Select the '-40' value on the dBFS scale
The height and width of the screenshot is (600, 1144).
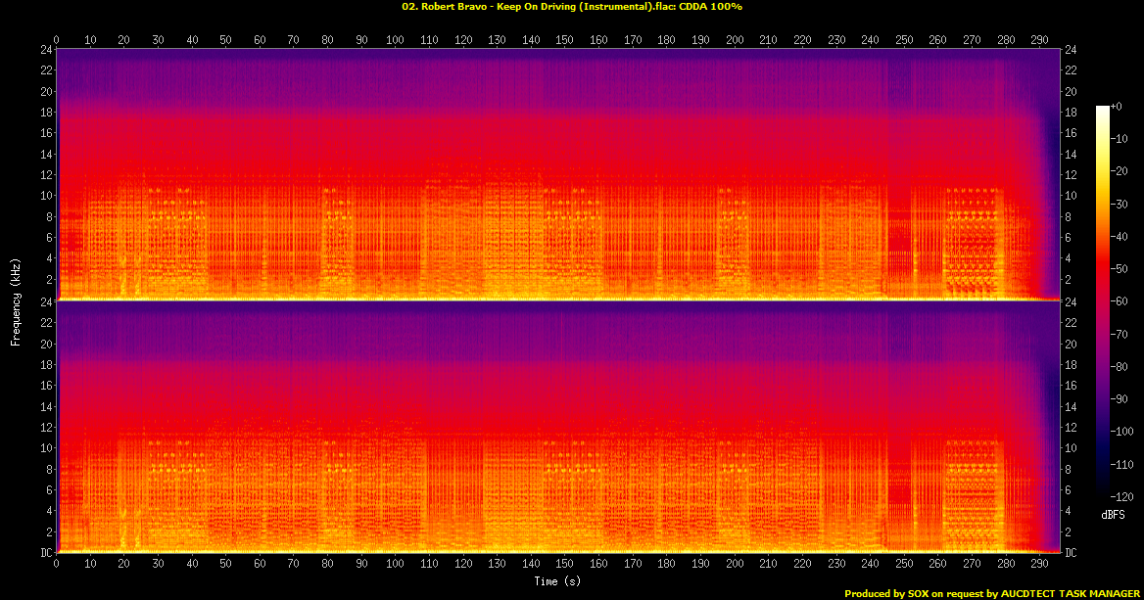(1119, 236)
